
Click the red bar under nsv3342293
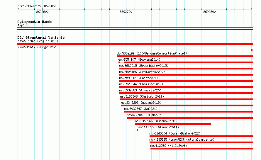point(187,105)
